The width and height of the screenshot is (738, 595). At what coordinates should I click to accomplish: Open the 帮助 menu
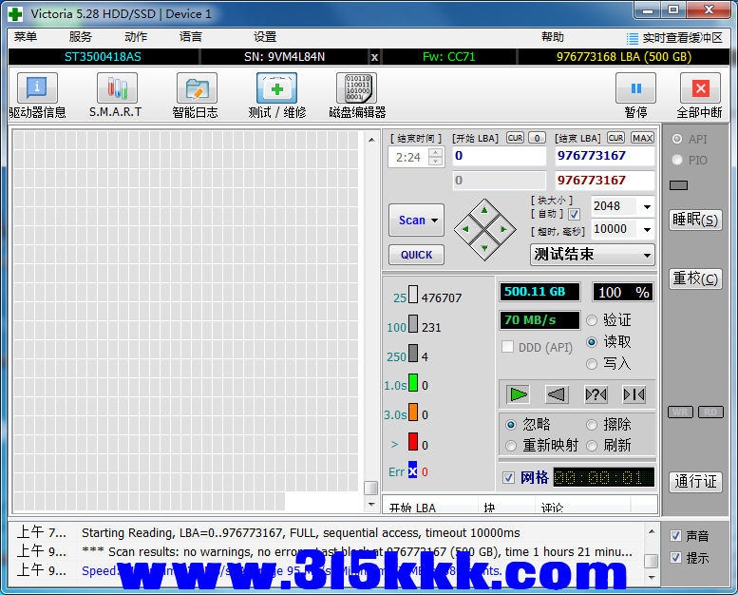pyautogui.click(x=553, y=37)
